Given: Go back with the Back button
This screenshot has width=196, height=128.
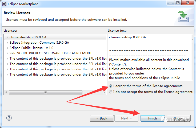Looking at the screenshot, I should pyautogui.click(x=102, y=118).
